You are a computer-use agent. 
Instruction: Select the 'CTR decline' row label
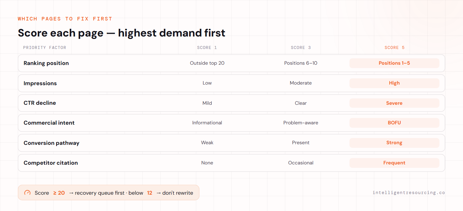click(x=40, y=103)
